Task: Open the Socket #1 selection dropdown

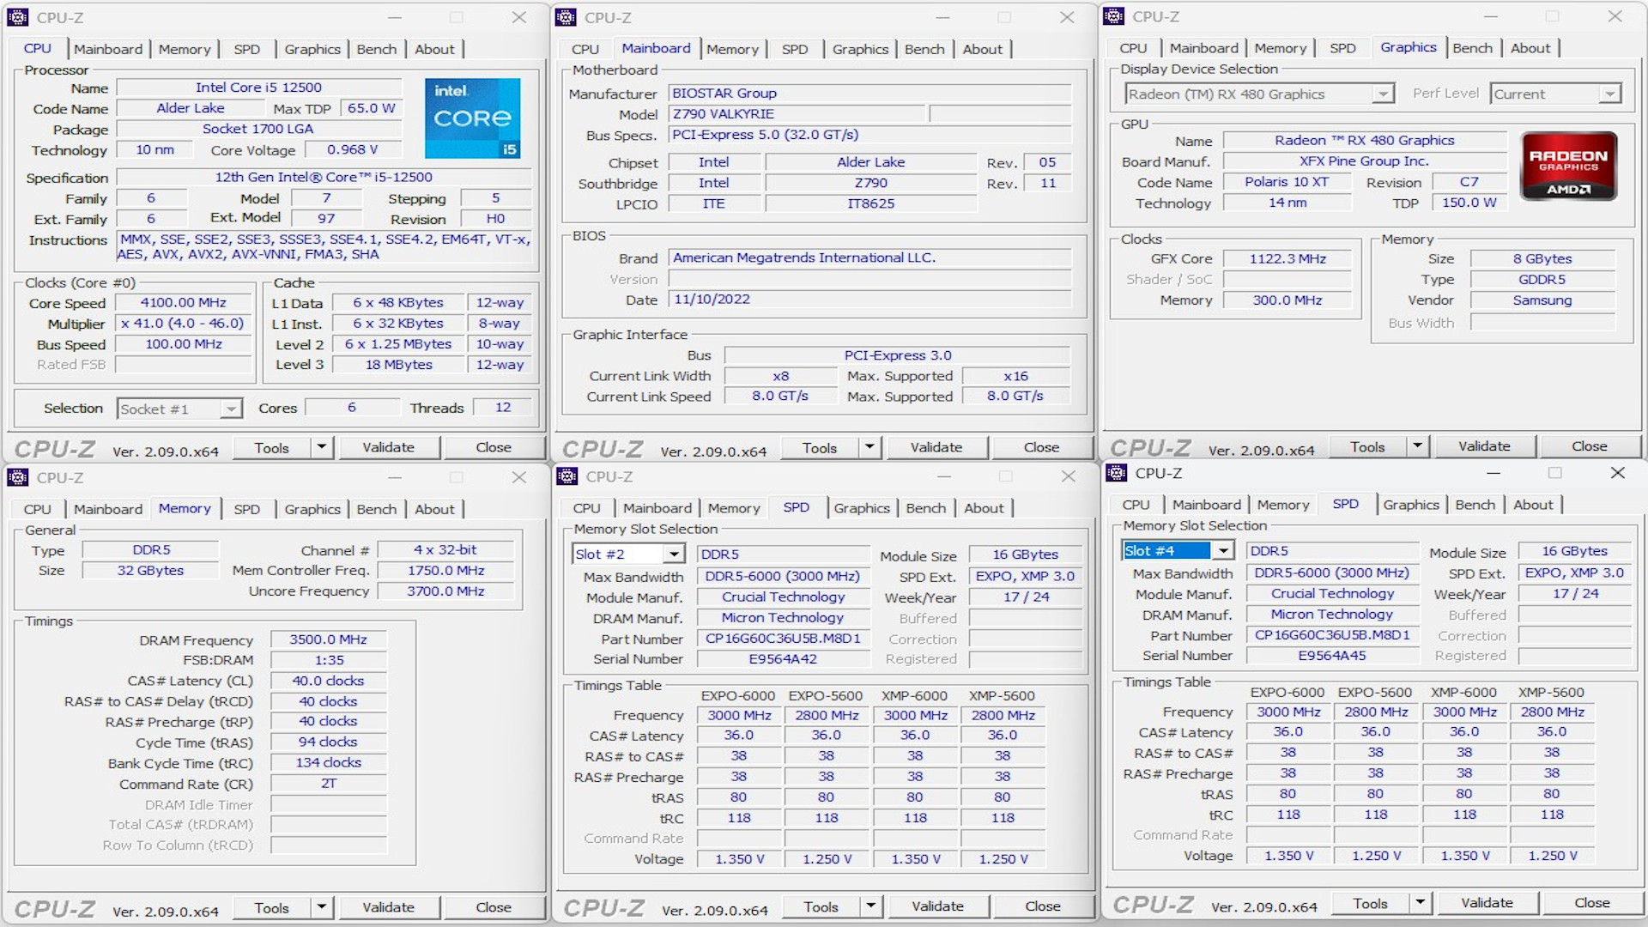Action: [230, 409]
